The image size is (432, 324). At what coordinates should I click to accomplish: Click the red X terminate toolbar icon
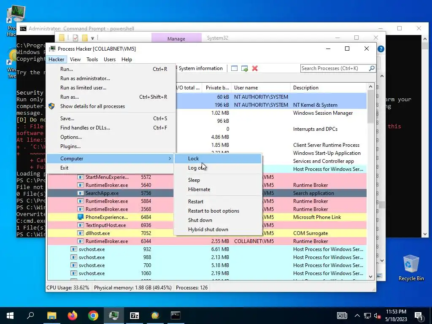coord(255,68)
